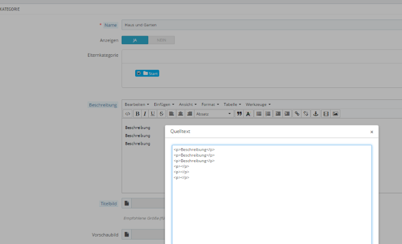Align text center
This screenshot has height=244, width=402.
click(180, 114)
